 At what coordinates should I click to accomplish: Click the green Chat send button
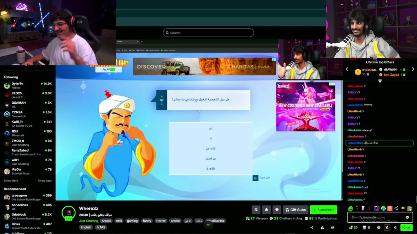406,227
